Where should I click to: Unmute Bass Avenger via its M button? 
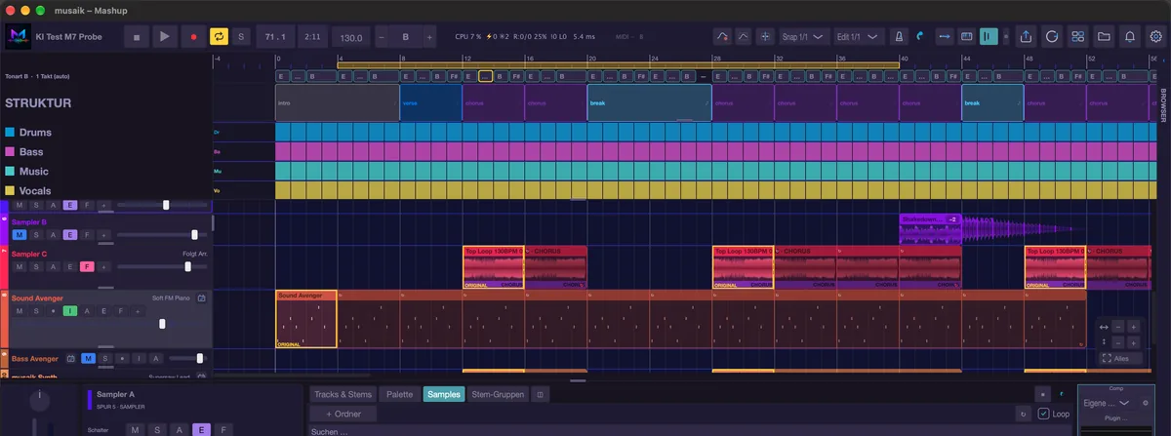point(88,359)
